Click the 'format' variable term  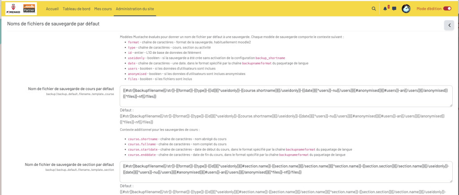[x=133, y=43]
